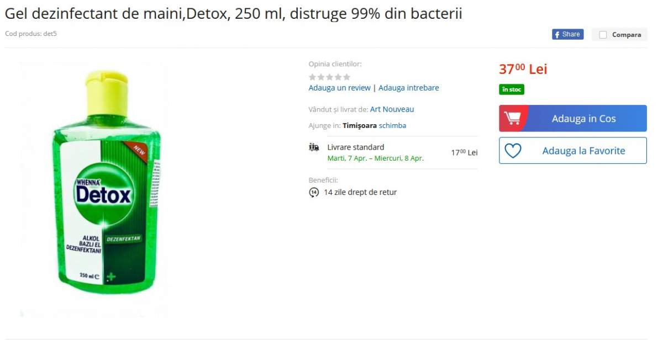Click the heart favorites icon

click(x=513, y=151)
